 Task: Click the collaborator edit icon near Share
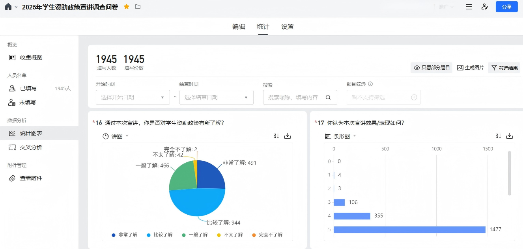485,7
